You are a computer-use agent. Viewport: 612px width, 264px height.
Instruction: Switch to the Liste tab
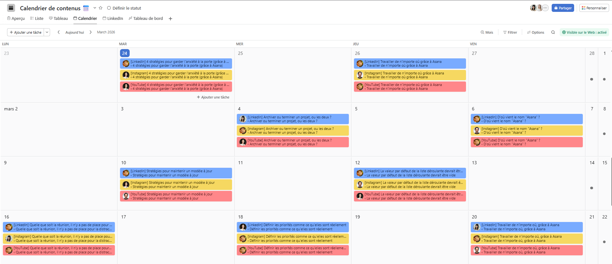(x=37, y=19)
